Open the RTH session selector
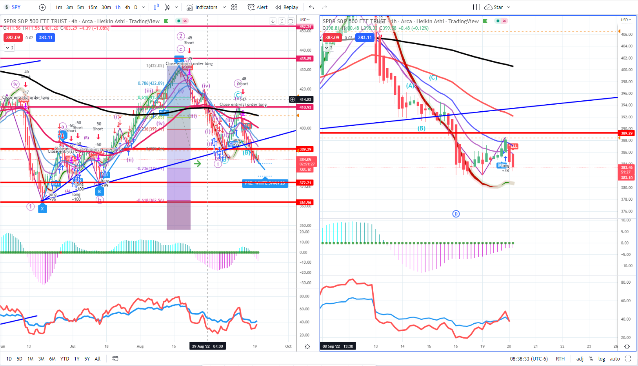638x366 pixels. 560,359
